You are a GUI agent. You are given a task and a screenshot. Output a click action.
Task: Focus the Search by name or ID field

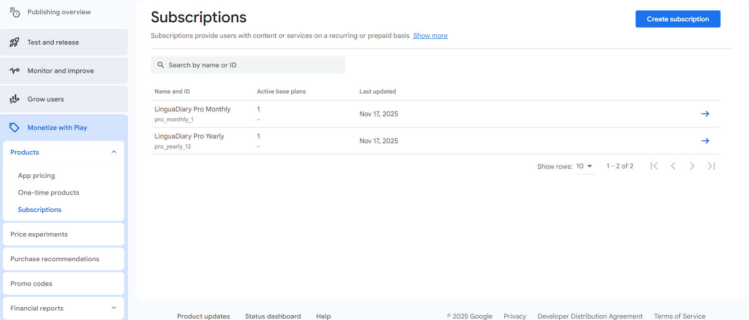(248, 65)
